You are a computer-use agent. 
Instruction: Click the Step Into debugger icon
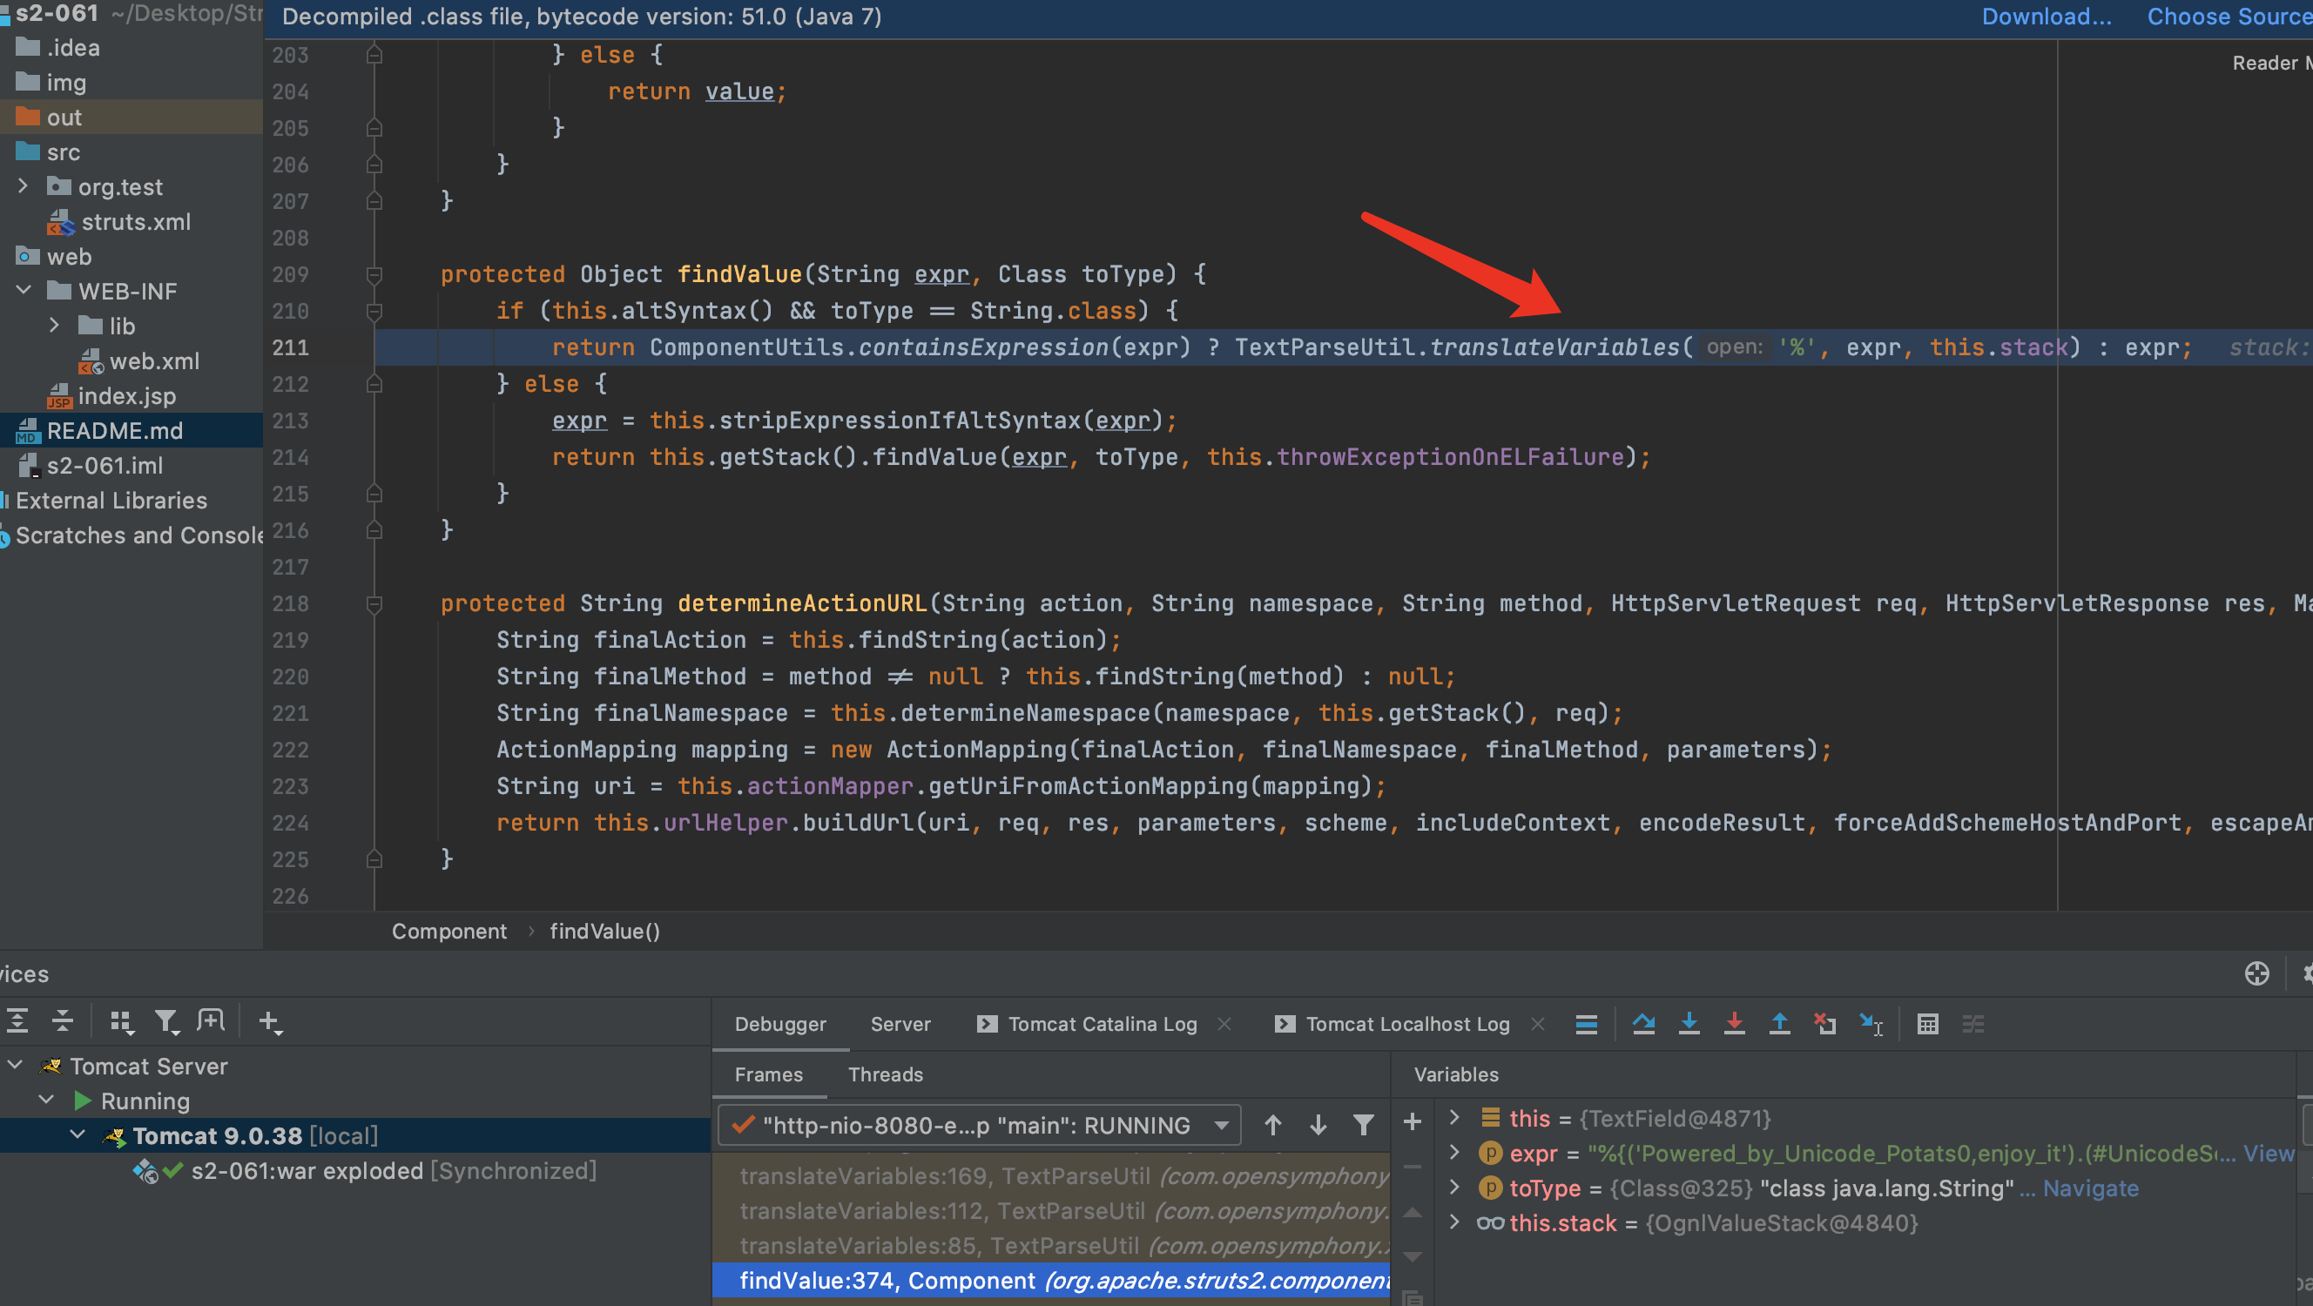(1689, 1023)
